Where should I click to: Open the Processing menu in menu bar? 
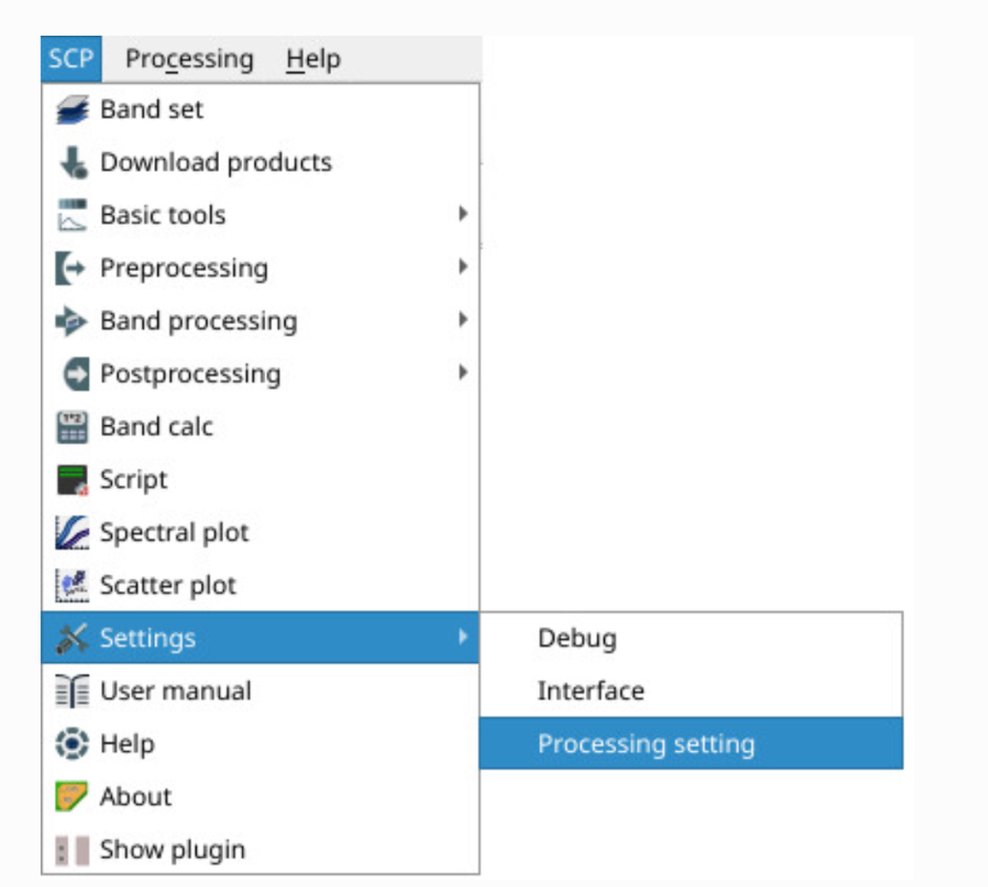[189, 60]
